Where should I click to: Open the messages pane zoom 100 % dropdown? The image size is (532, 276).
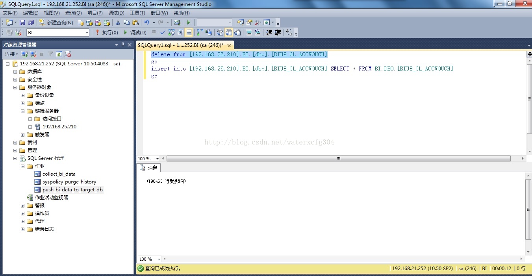click(x=159, y=259)
